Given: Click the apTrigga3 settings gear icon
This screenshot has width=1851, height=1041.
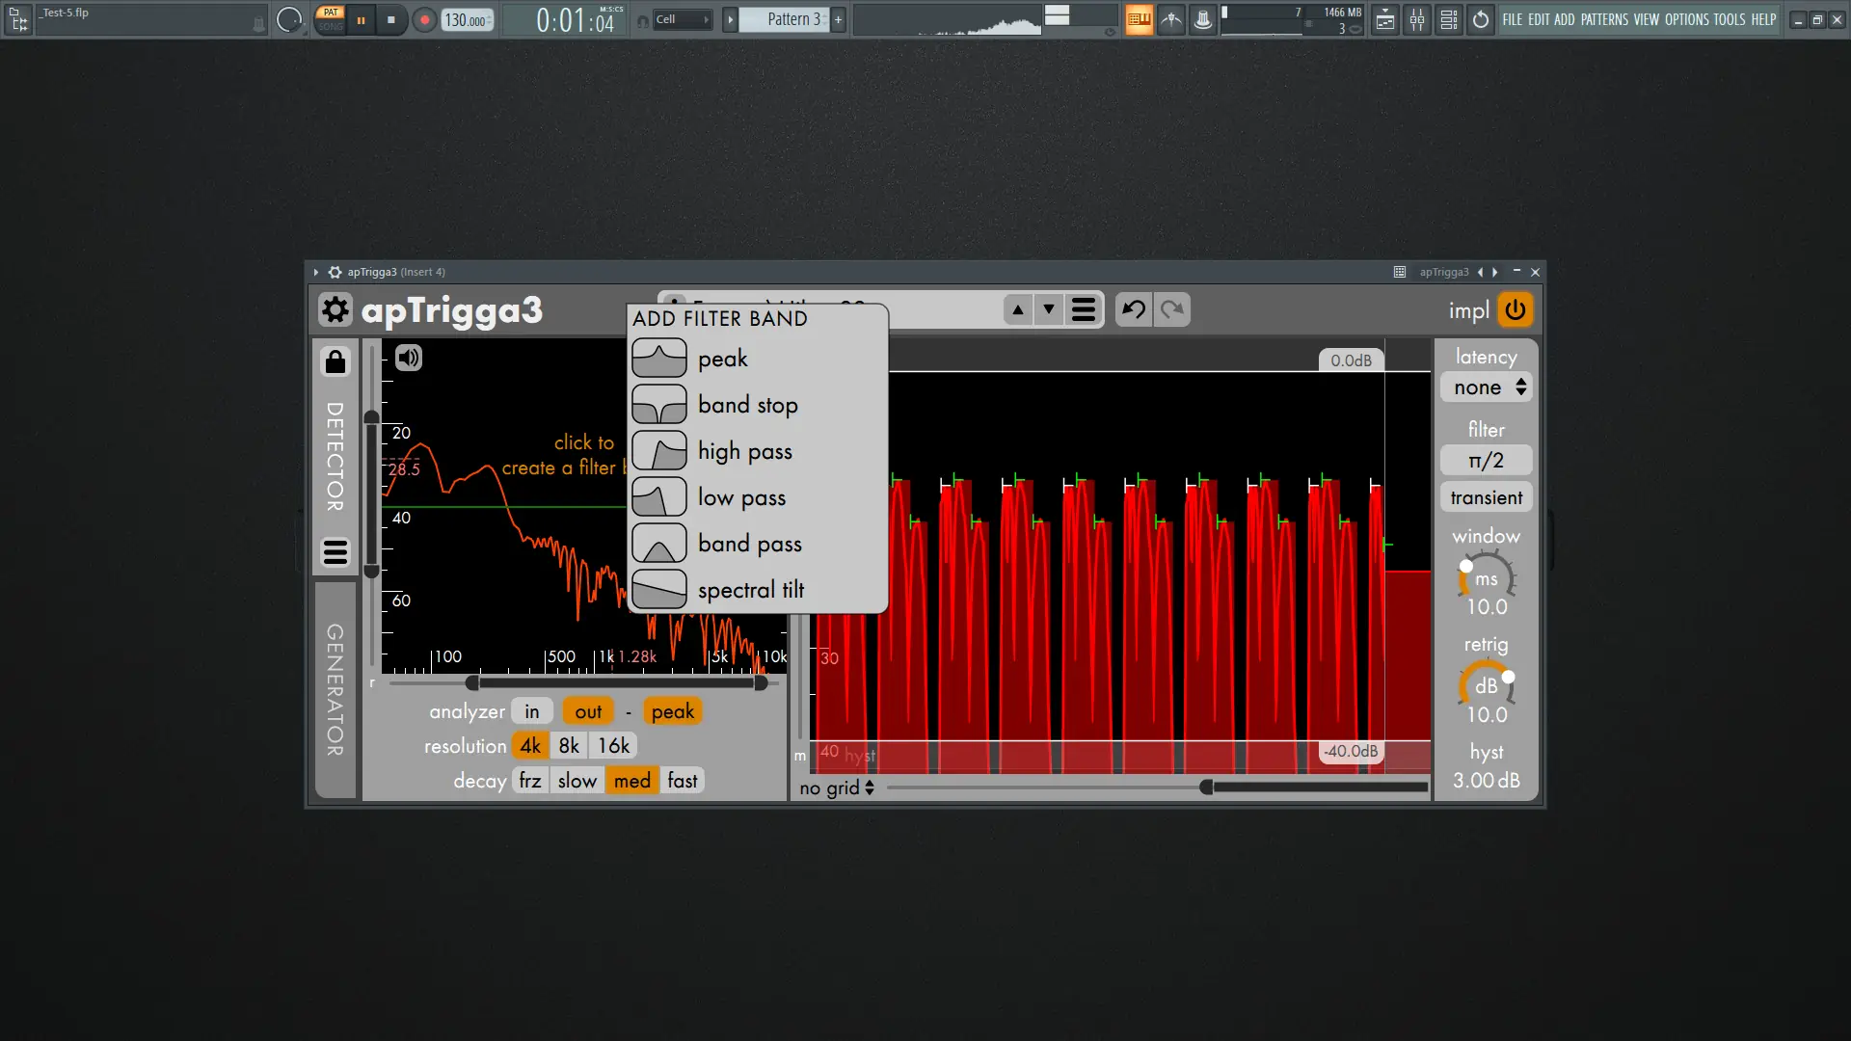Looking at the screenshot, I should tap(335, 310).
